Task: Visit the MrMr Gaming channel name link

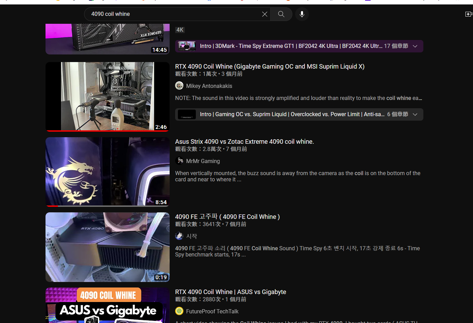Action: click(203, 161)
